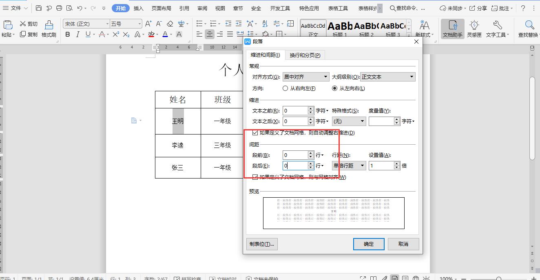Clear formatting with the eraser icon
540x280 pixels.
170,24
